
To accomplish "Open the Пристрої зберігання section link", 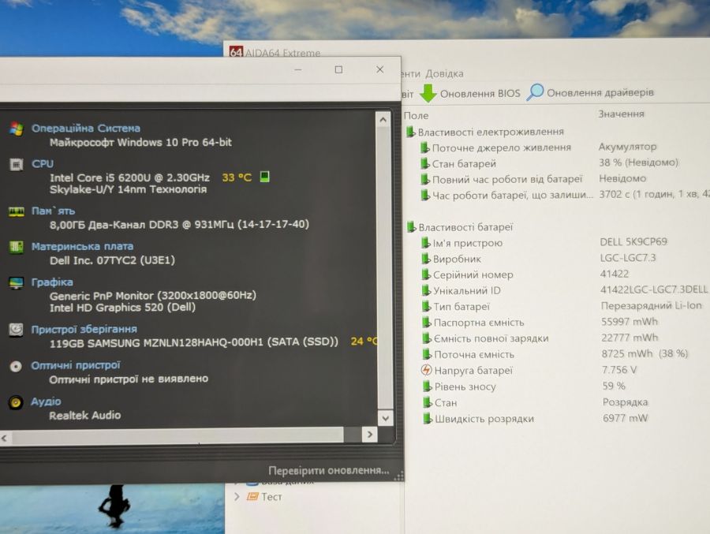I will [x=84, y=329].
